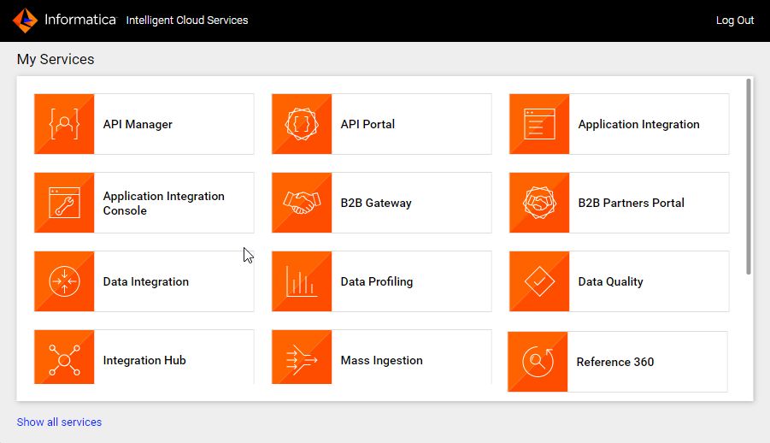Open the Integration Hub label text
The height and width of the screenshot is (443, 770).
(x=144, y=360)
